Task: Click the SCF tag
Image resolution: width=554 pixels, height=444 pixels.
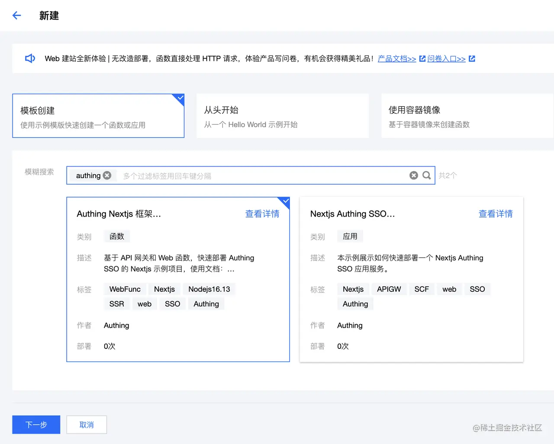Action: pos(422,289)
